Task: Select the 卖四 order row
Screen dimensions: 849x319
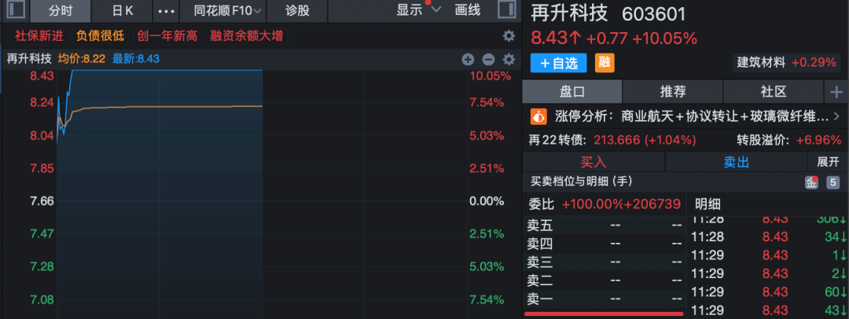Action: 604,244
